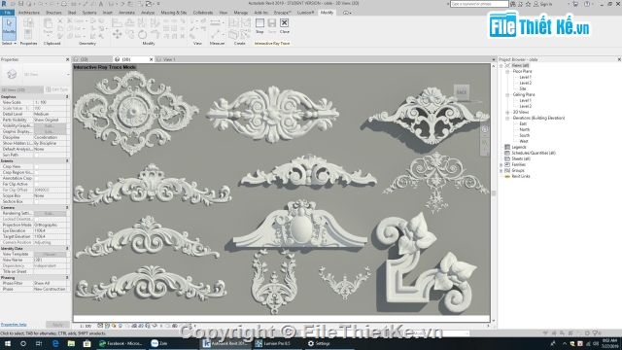Open File Explorer from the taskbar
The image size is (622, 350).
pyautogui.click(x=71, y=343)
